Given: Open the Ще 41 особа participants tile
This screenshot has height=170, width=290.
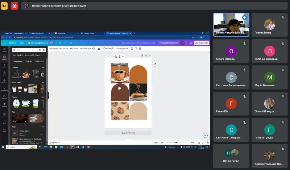Looking at the screenshot, I should tap(231, 156).
